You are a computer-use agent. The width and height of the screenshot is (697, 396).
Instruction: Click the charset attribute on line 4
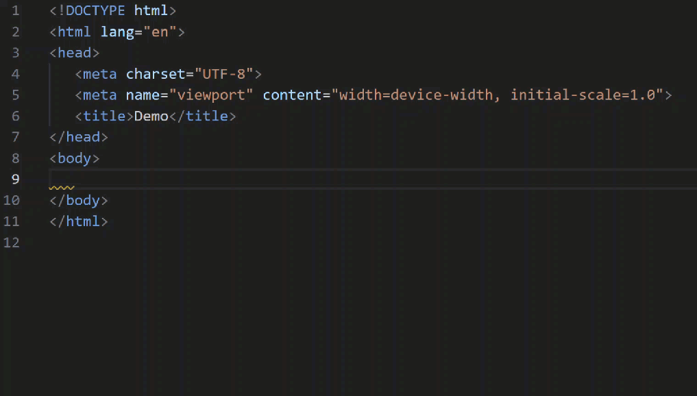point(156,74)
